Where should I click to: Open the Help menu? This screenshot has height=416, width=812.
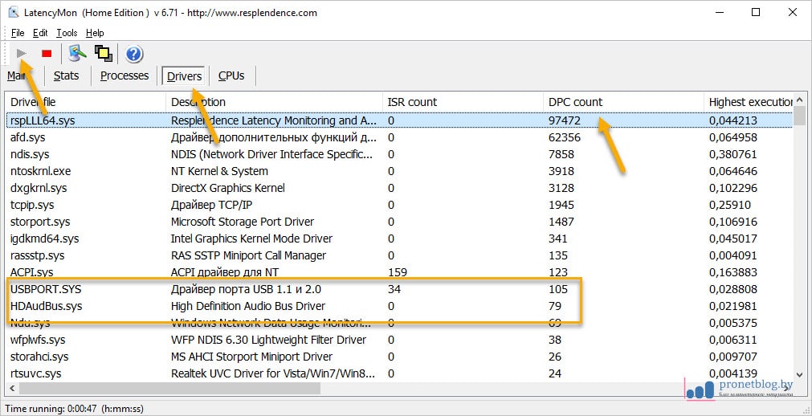95,33
